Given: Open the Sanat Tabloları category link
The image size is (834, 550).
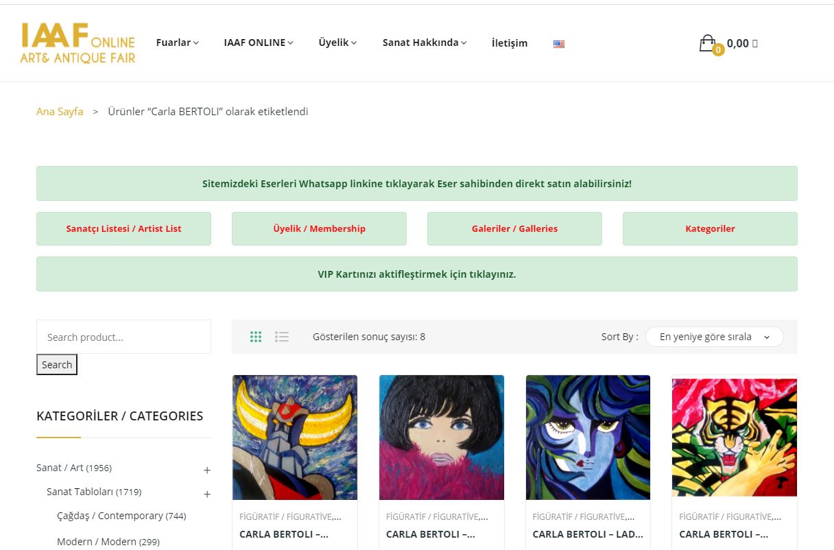Looking at the screenshot, I should coord(80,492).
